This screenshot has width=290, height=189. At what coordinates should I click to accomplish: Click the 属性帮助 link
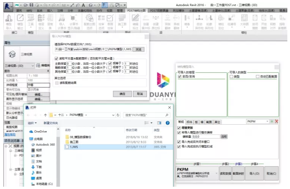[x=10, y=135]
